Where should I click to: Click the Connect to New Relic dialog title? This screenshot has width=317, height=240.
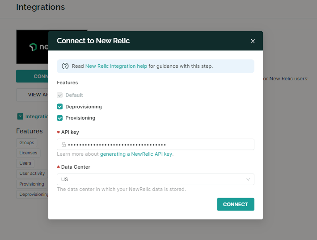point(93,41)
